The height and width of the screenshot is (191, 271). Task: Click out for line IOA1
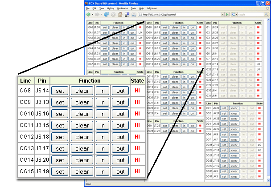pos(132,33)
